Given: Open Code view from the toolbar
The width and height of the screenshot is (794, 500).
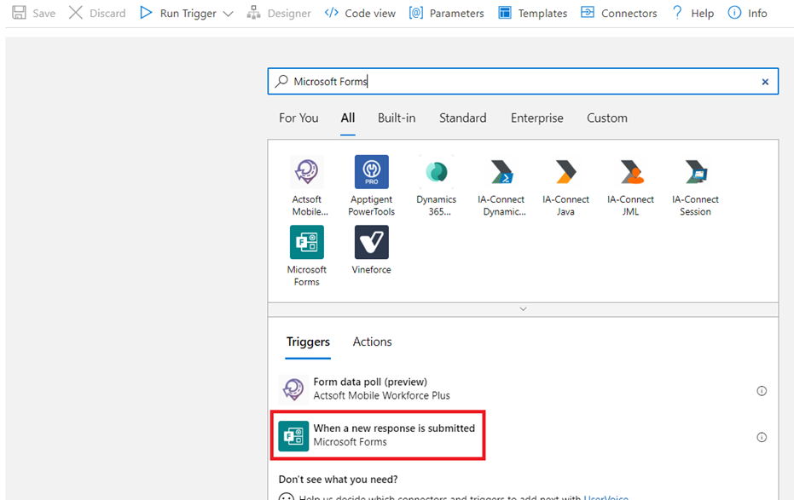Looking at the screenshot, I should click(360, 14).
